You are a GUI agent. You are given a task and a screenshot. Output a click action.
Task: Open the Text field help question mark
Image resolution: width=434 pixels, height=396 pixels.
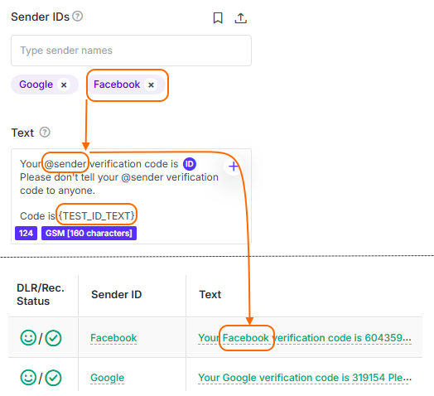(45, 132)
